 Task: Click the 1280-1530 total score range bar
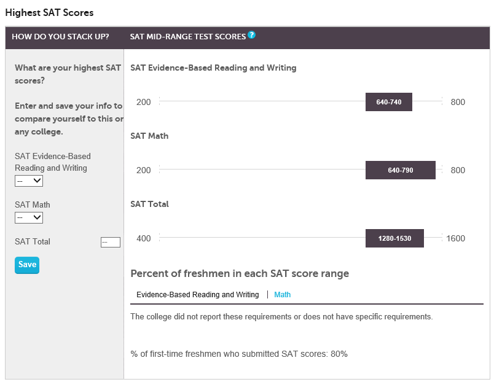[394, 238]
